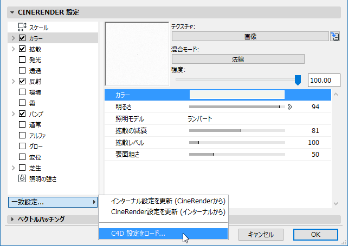Enable the アルファ channel checkbox

(x=22, y=135)
